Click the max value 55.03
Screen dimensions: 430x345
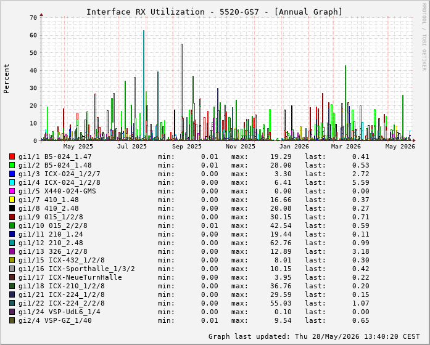coord(281,303)
